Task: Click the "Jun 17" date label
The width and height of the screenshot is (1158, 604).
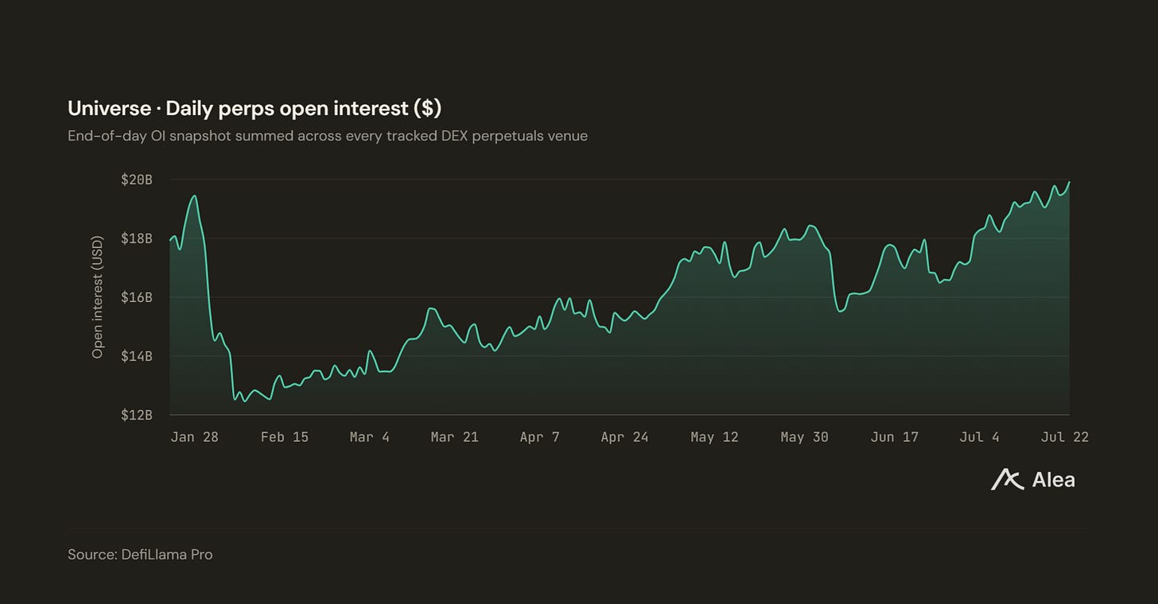Action: [x=895, y=437]
